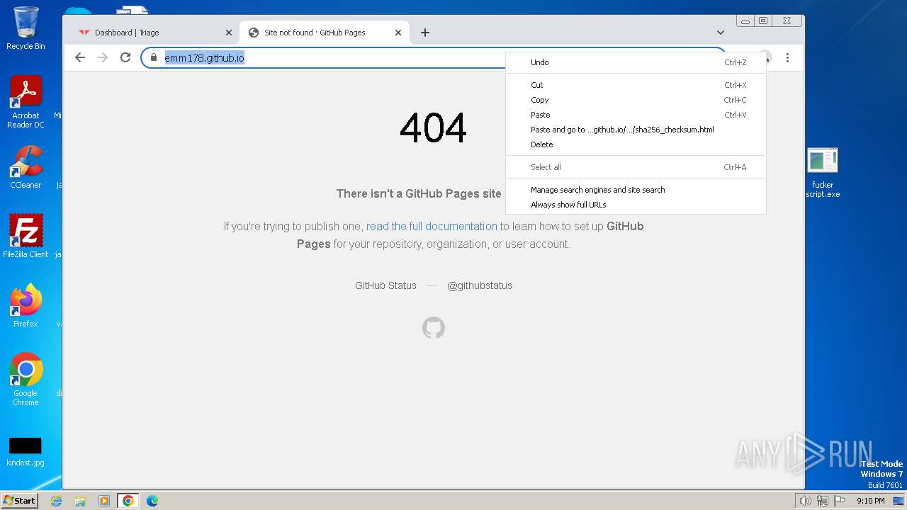Click the browser forward arrow
Screen dimensions: 907x510
103,57
